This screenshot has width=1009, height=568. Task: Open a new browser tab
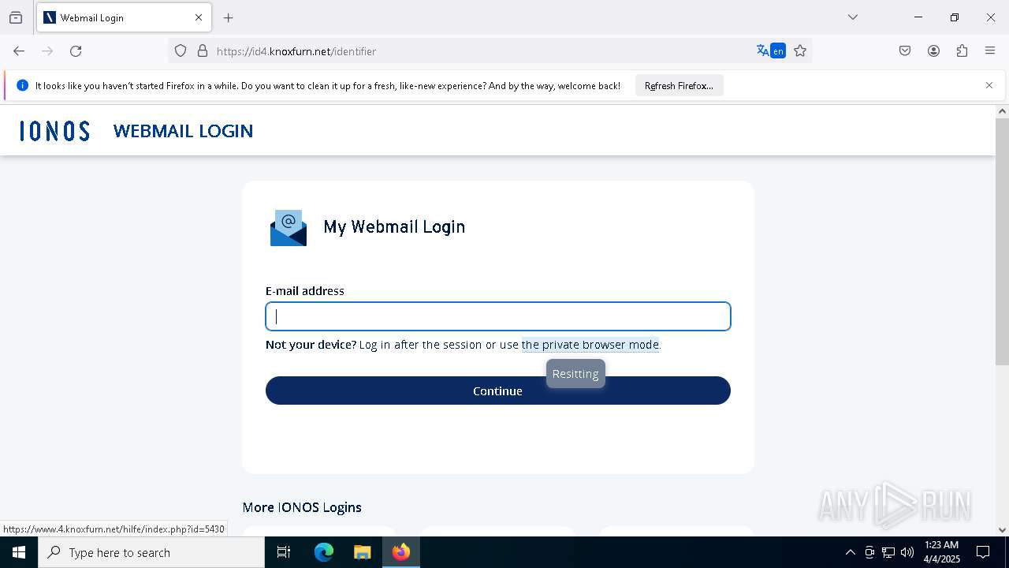pyautogui.click(x=229, y=17)
